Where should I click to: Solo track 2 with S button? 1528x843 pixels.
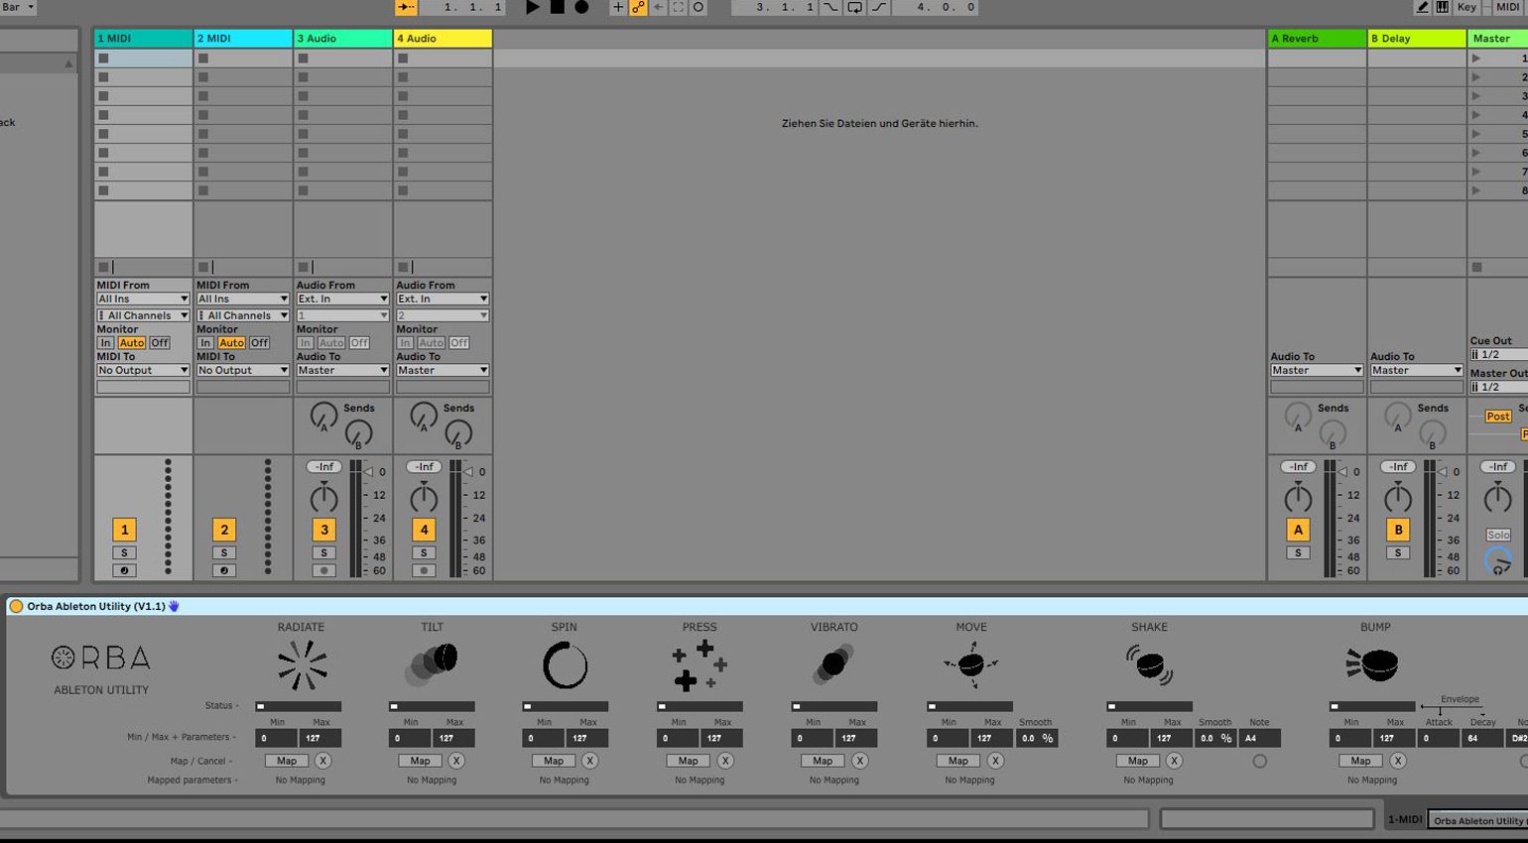click(x=223, y=552)
